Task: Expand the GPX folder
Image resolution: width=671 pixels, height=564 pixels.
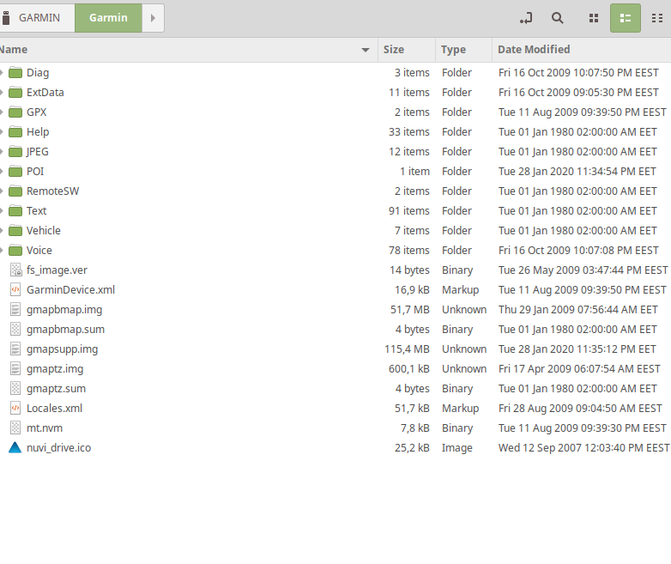Action: point(2,112)
